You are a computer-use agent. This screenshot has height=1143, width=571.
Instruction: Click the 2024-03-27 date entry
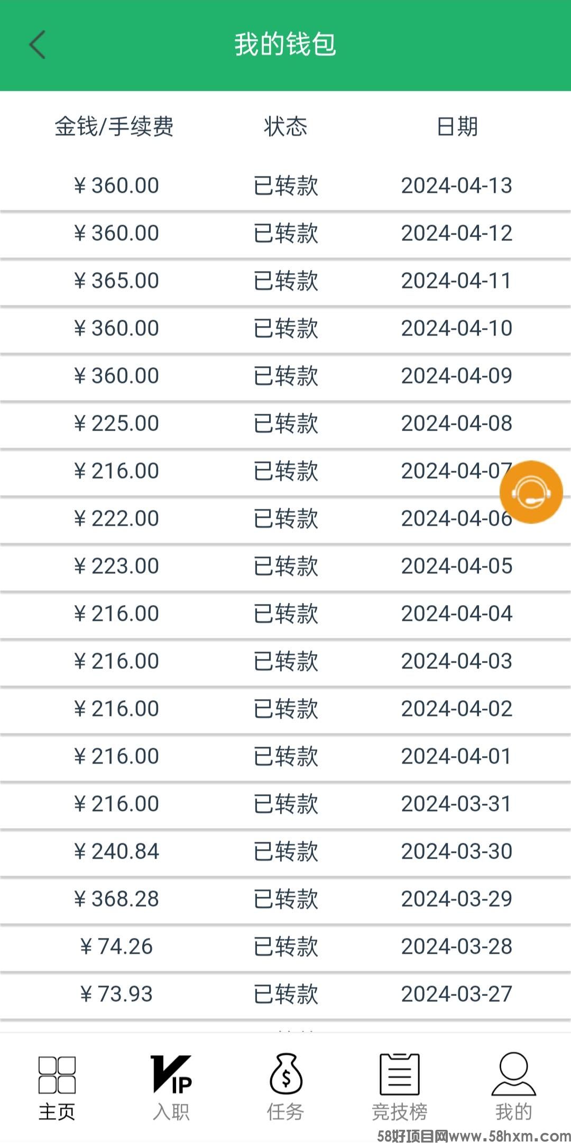457,994
